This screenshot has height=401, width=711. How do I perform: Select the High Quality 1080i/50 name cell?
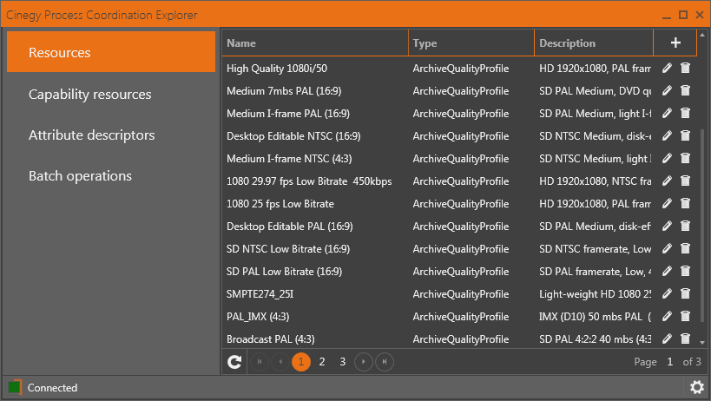coord(277,68)
